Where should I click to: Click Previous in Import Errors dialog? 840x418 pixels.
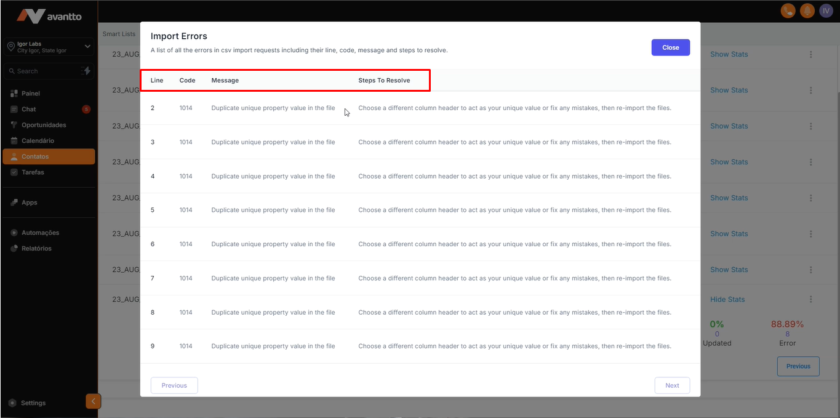pyautogui.click(x=174, y=385)
